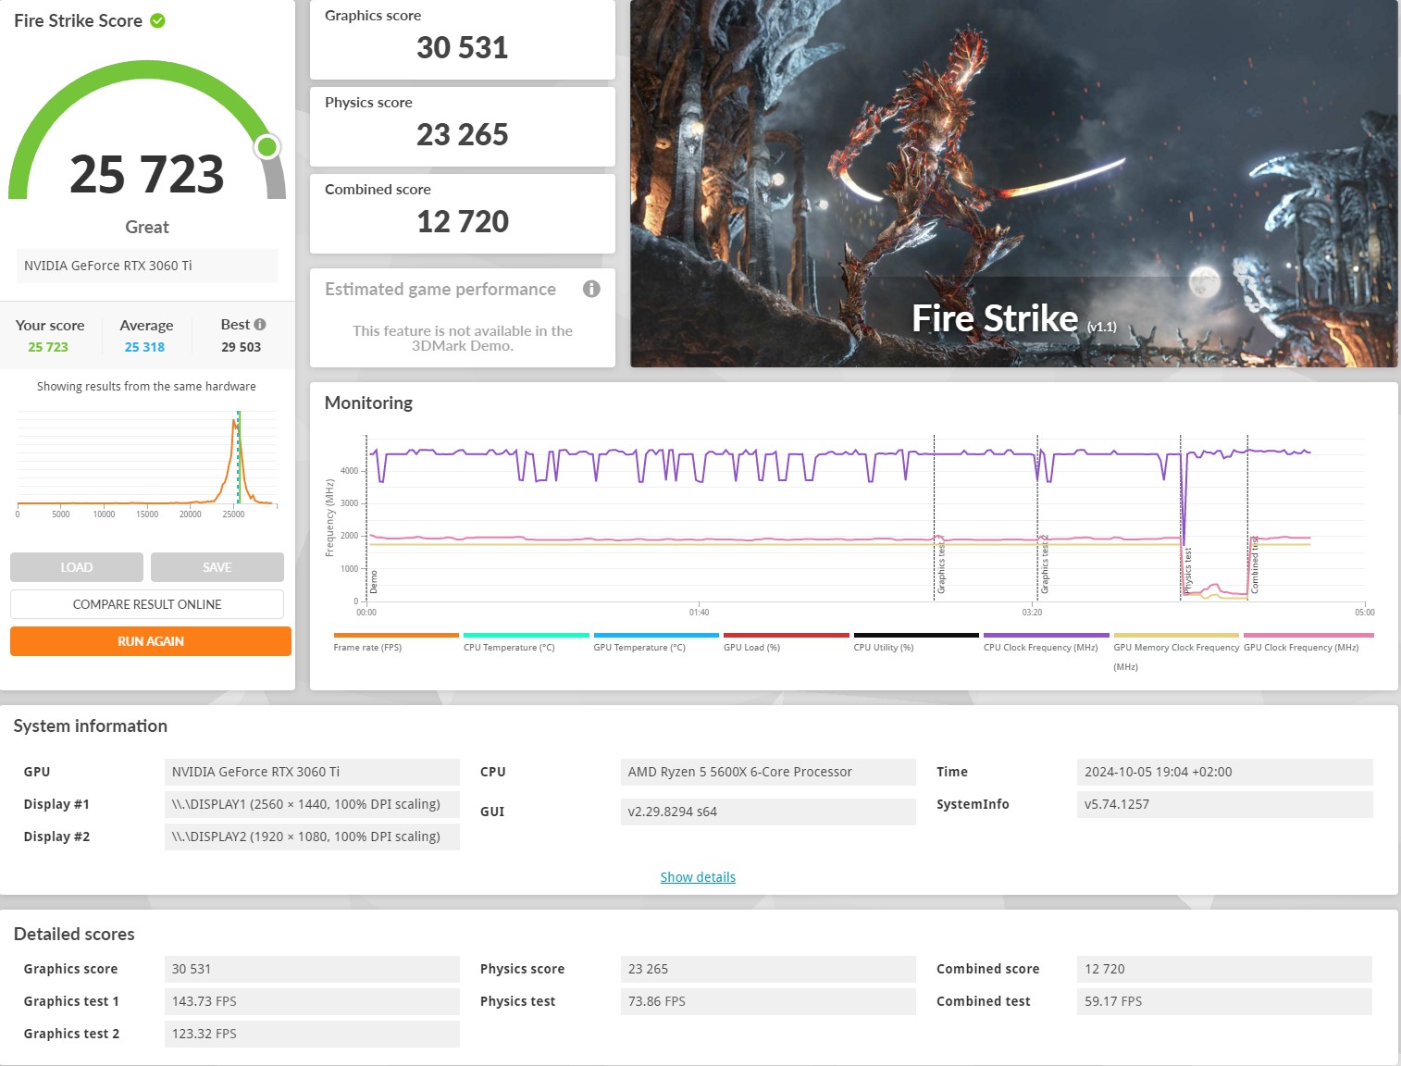Click the Graphics test 1 value 143.73 FPS

pyautogui.click(x=312, y=1001)
